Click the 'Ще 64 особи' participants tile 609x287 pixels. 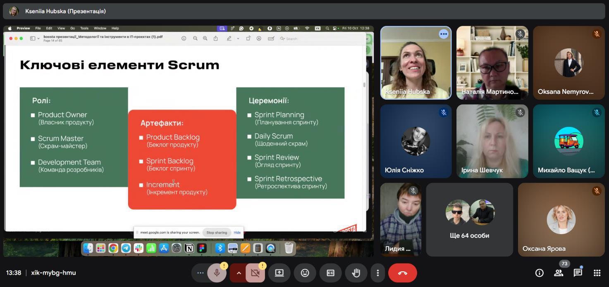point(469,220)
